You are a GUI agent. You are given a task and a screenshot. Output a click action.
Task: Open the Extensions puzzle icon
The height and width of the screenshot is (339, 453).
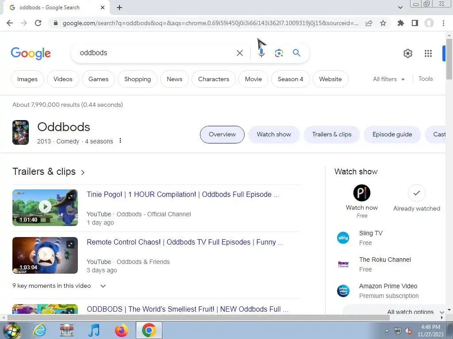[400, 23]
